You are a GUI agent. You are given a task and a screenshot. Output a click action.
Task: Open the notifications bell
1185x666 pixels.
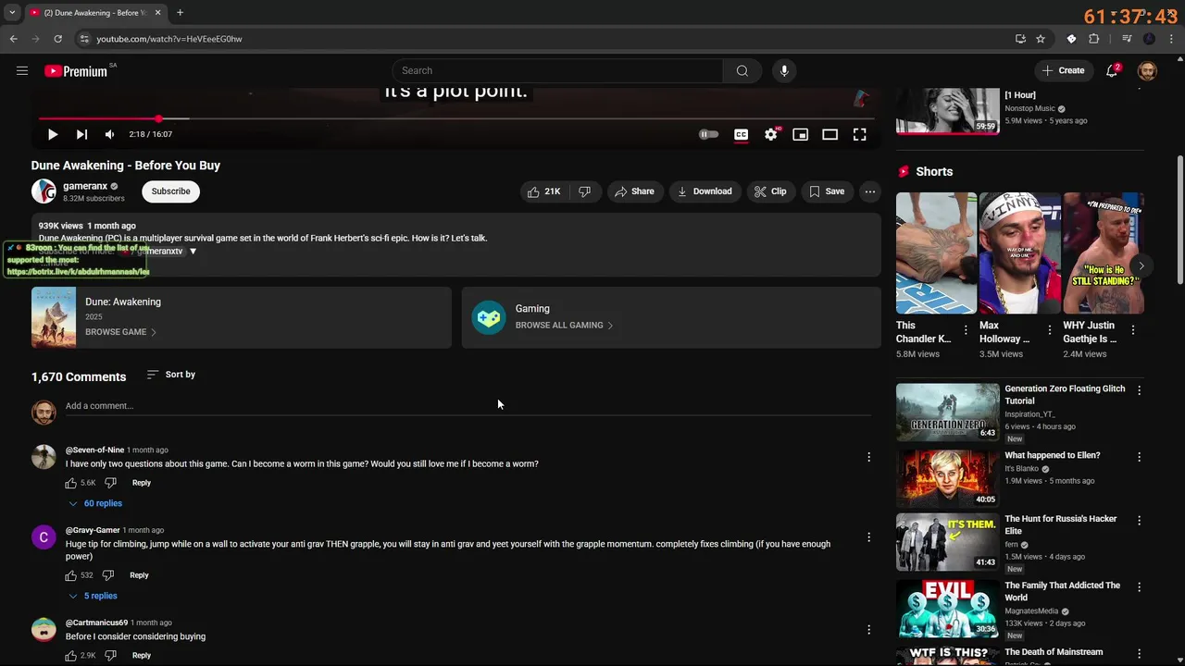pos(1113,70)
